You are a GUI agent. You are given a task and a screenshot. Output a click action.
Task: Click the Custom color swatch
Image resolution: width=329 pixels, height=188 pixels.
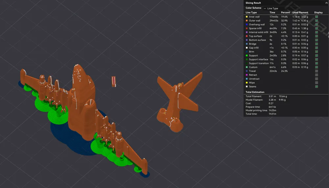coord(247,67)
